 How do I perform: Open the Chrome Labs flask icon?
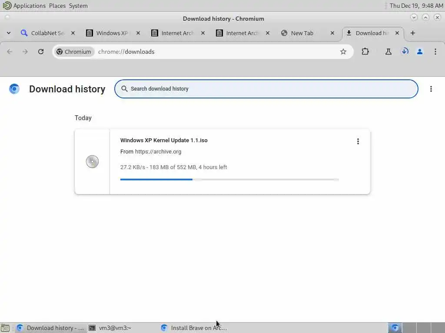pyautogui.click(x=388, y=52)
